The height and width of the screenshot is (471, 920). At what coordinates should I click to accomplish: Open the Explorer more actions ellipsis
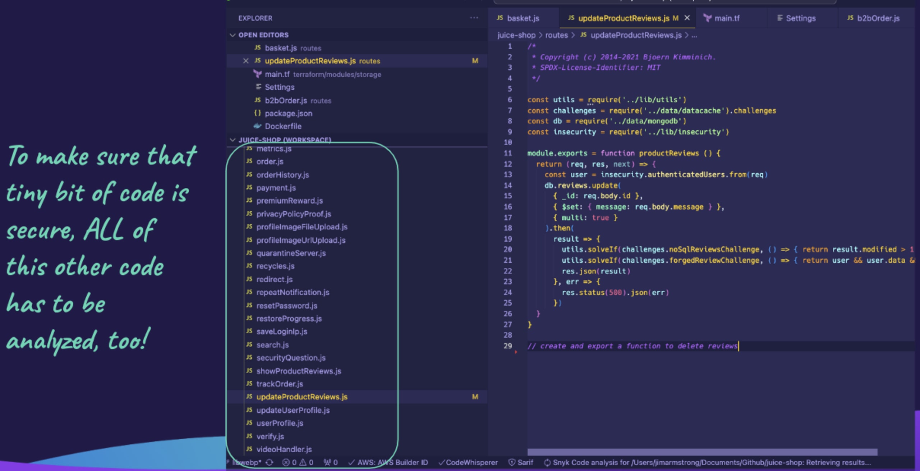[x=474, y=18]
